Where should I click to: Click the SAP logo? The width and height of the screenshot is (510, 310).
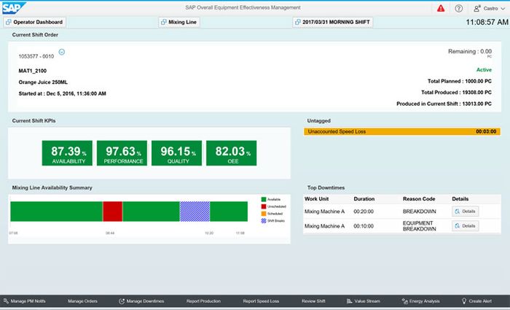(14, 8)
